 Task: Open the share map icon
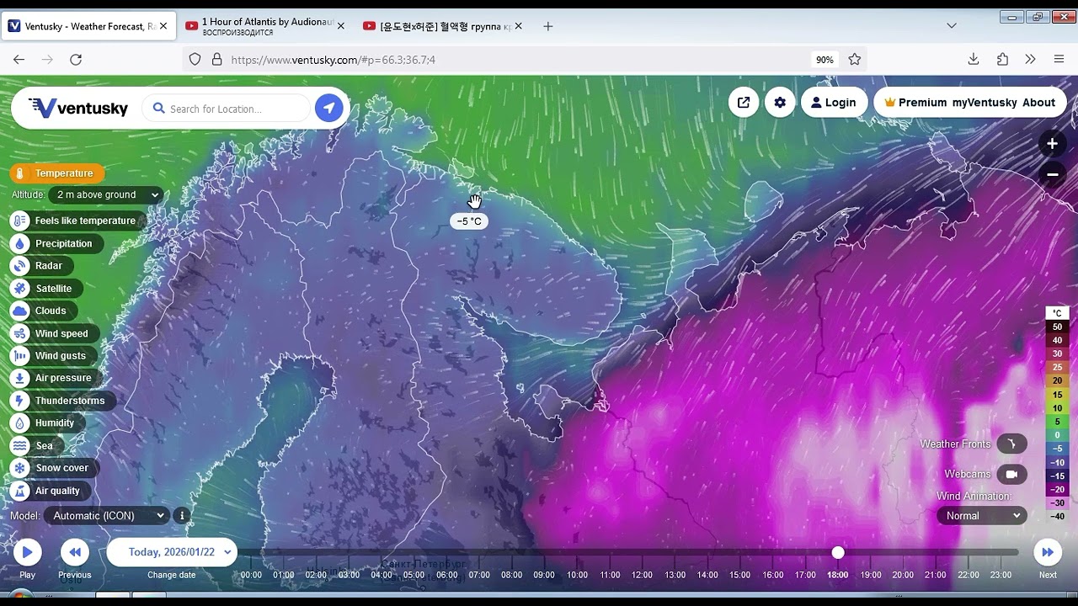pos(744,103)
